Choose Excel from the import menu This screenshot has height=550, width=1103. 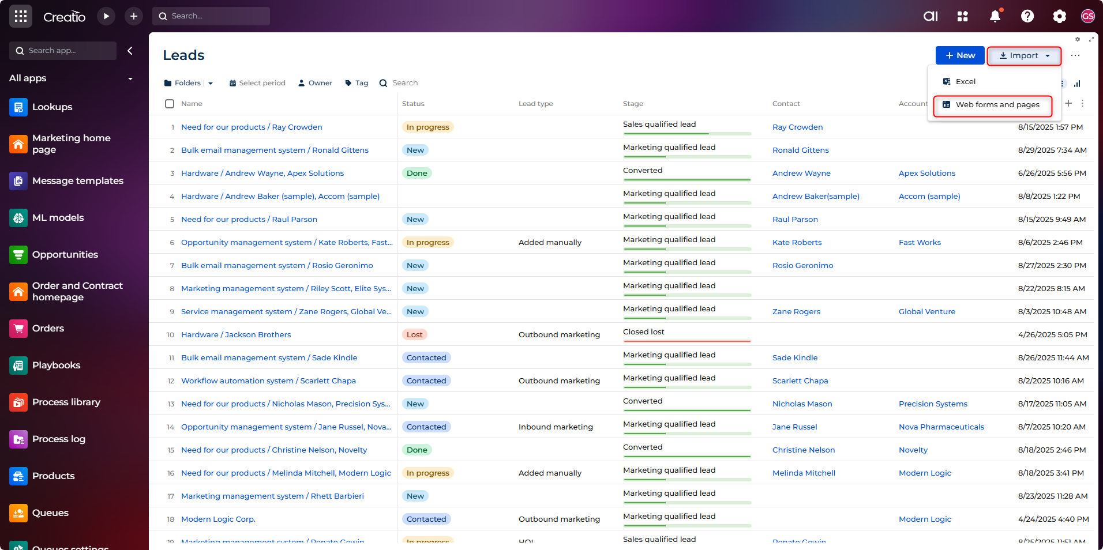(965, 81)
